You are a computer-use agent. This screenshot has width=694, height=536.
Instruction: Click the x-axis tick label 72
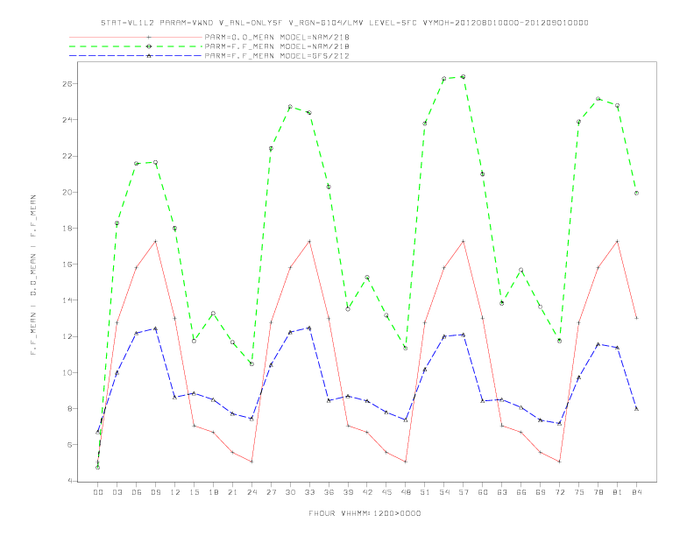(559, 492)
